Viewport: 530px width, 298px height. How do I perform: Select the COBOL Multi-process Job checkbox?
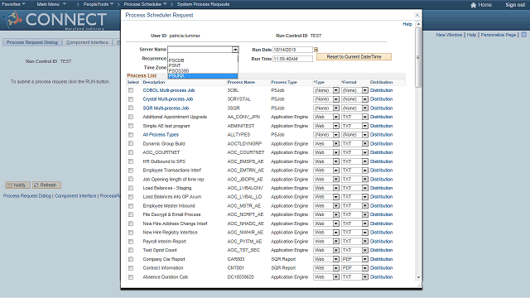point(131,90)
